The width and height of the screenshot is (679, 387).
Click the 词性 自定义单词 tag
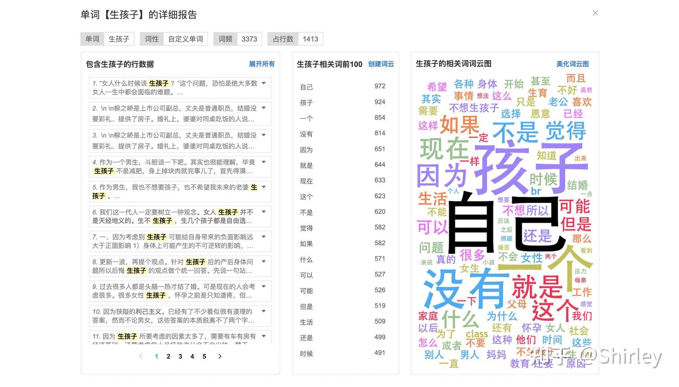pyautogui.click(x=174, y=39)
